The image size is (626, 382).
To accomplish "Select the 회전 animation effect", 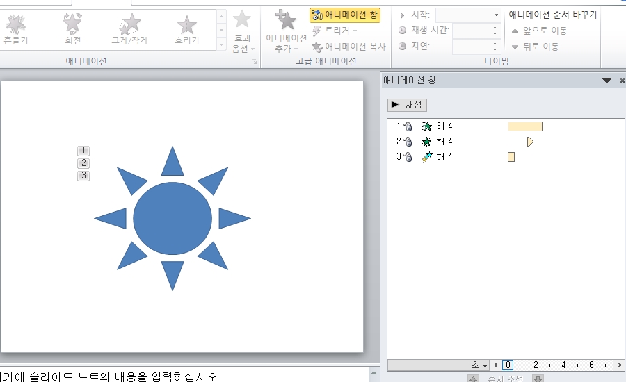I will pos(72,29).
